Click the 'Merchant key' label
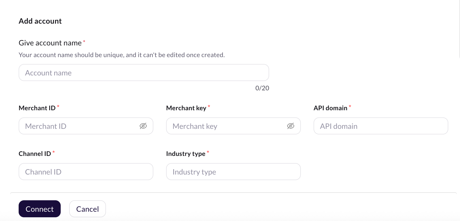460x221 pixels. pyautogui.click(x=186, y=108)
